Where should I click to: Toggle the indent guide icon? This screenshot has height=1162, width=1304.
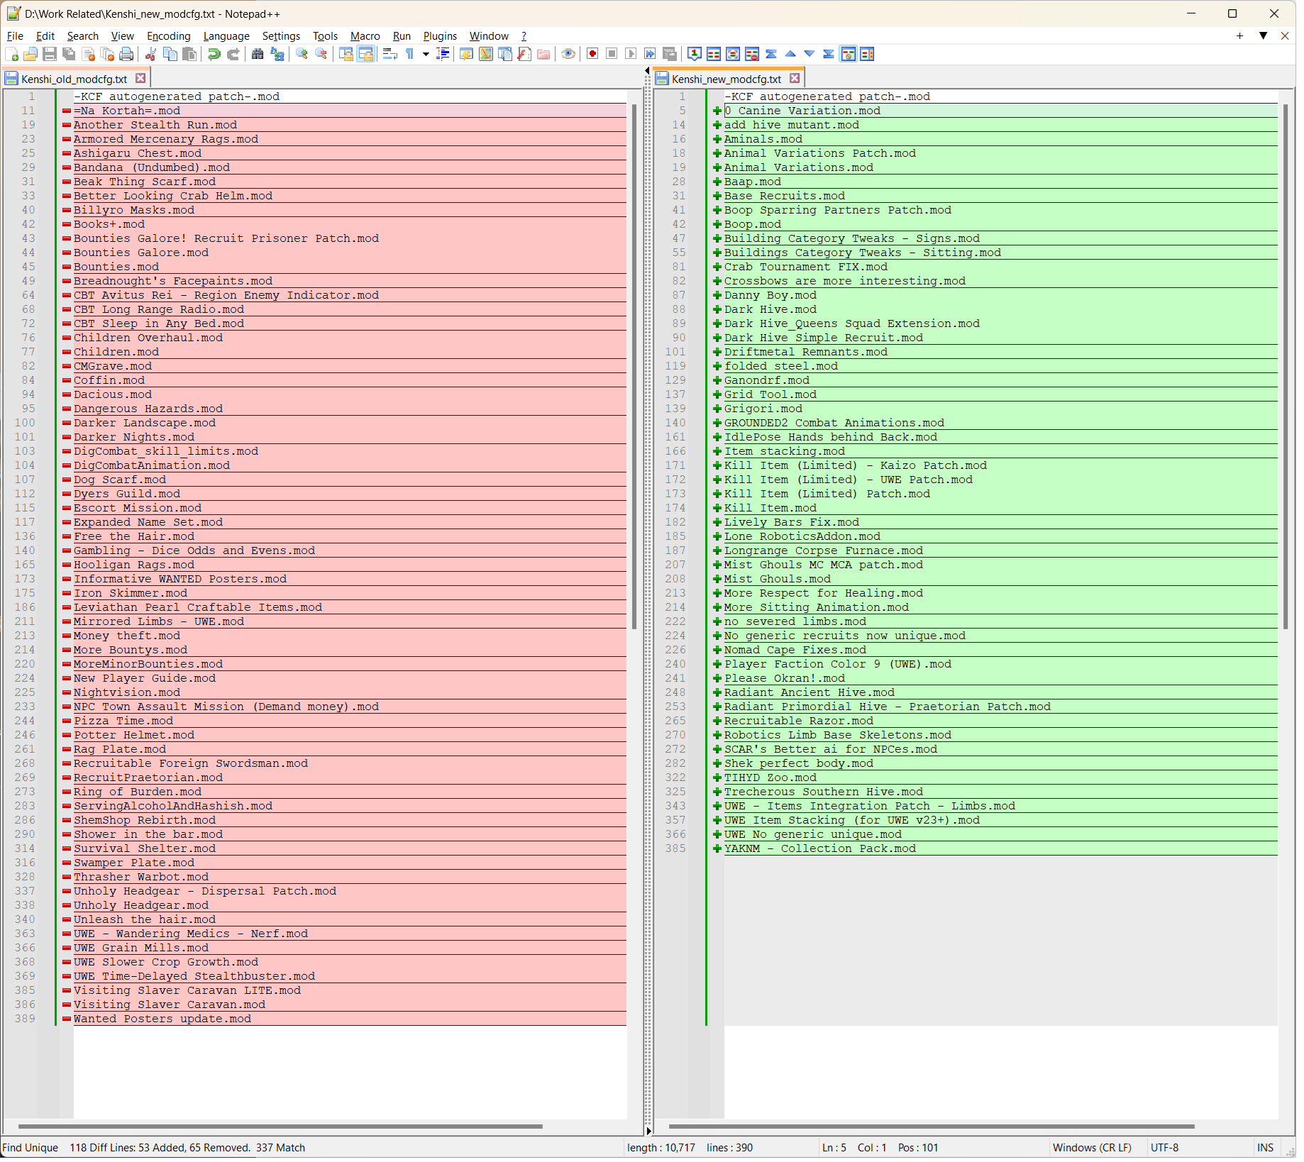[443, 55]
